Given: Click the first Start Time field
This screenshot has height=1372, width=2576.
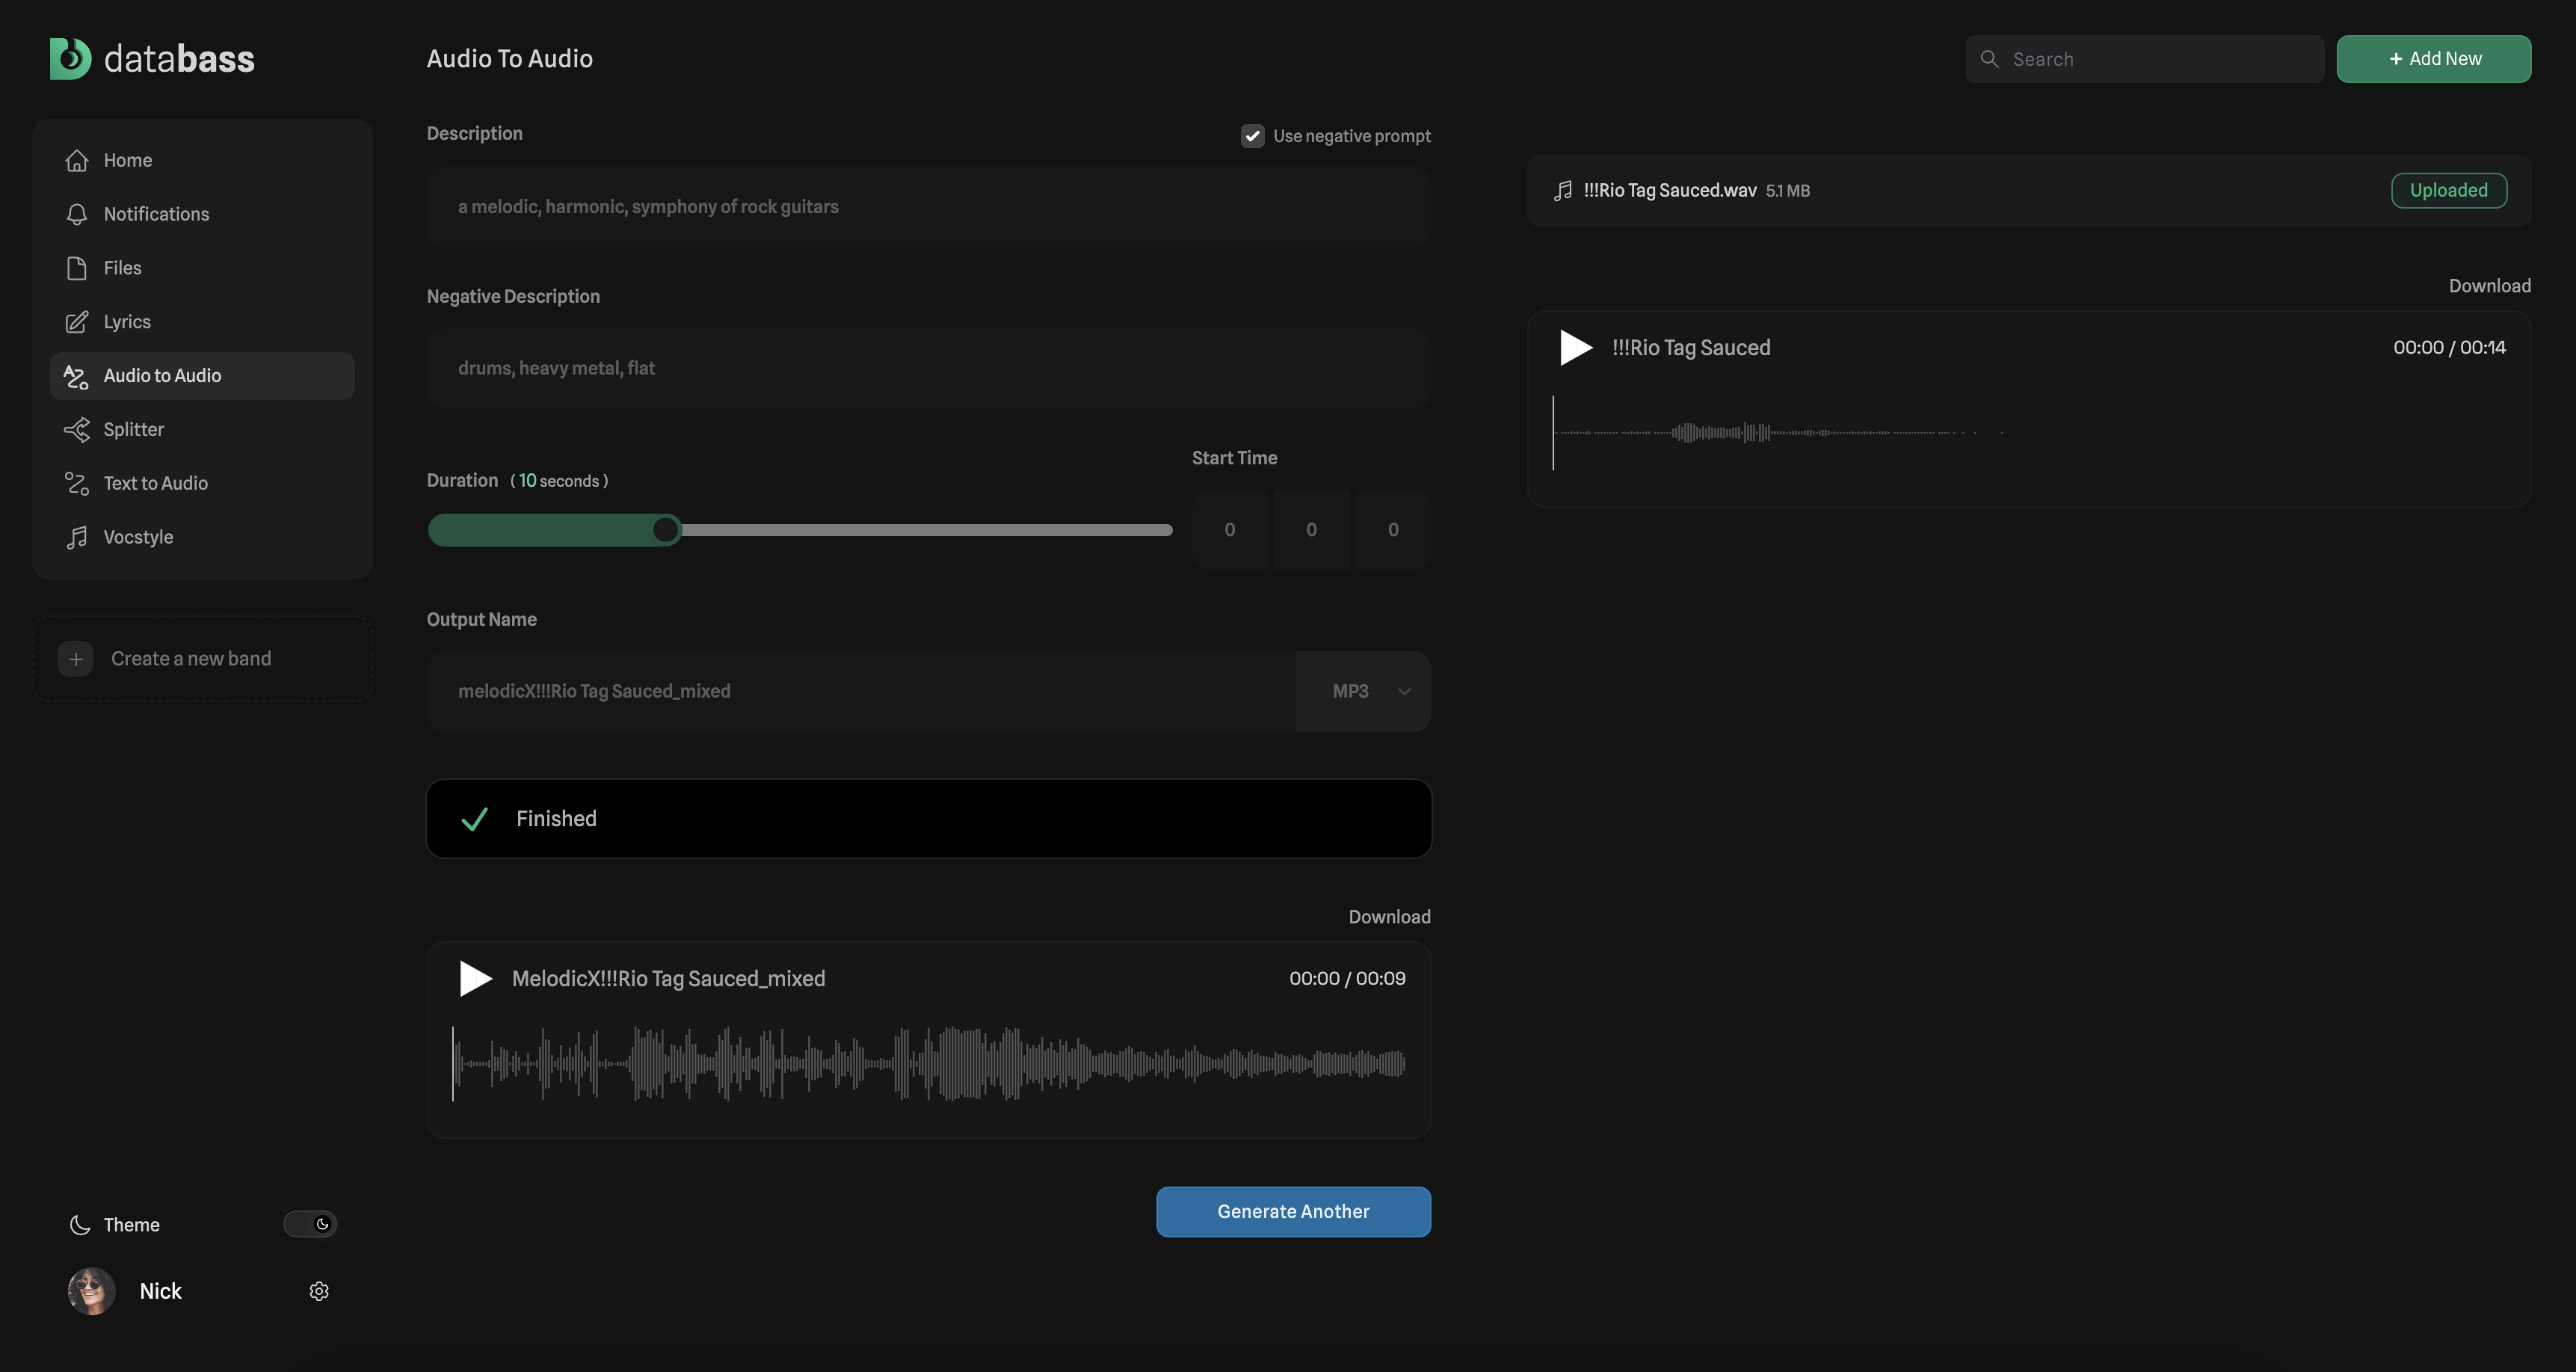Looking at the screenshot, I should click(x=1230, y=530).
